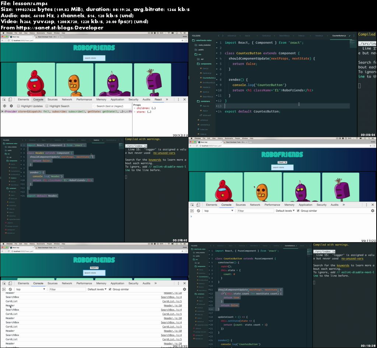Show more DevTools tabs chevron in 00:11:36 frame
Viewport: 377px width, 348px height.
click(x=343, y=205)
